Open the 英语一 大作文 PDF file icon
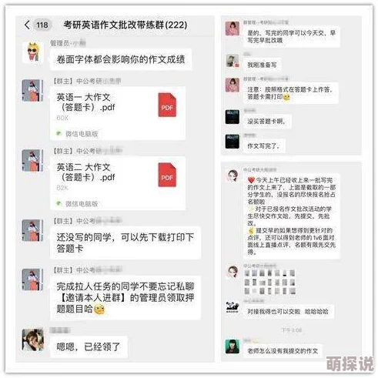Image resolution: width=378 pixels, height=378 pixels. click(x=167, y=105)
